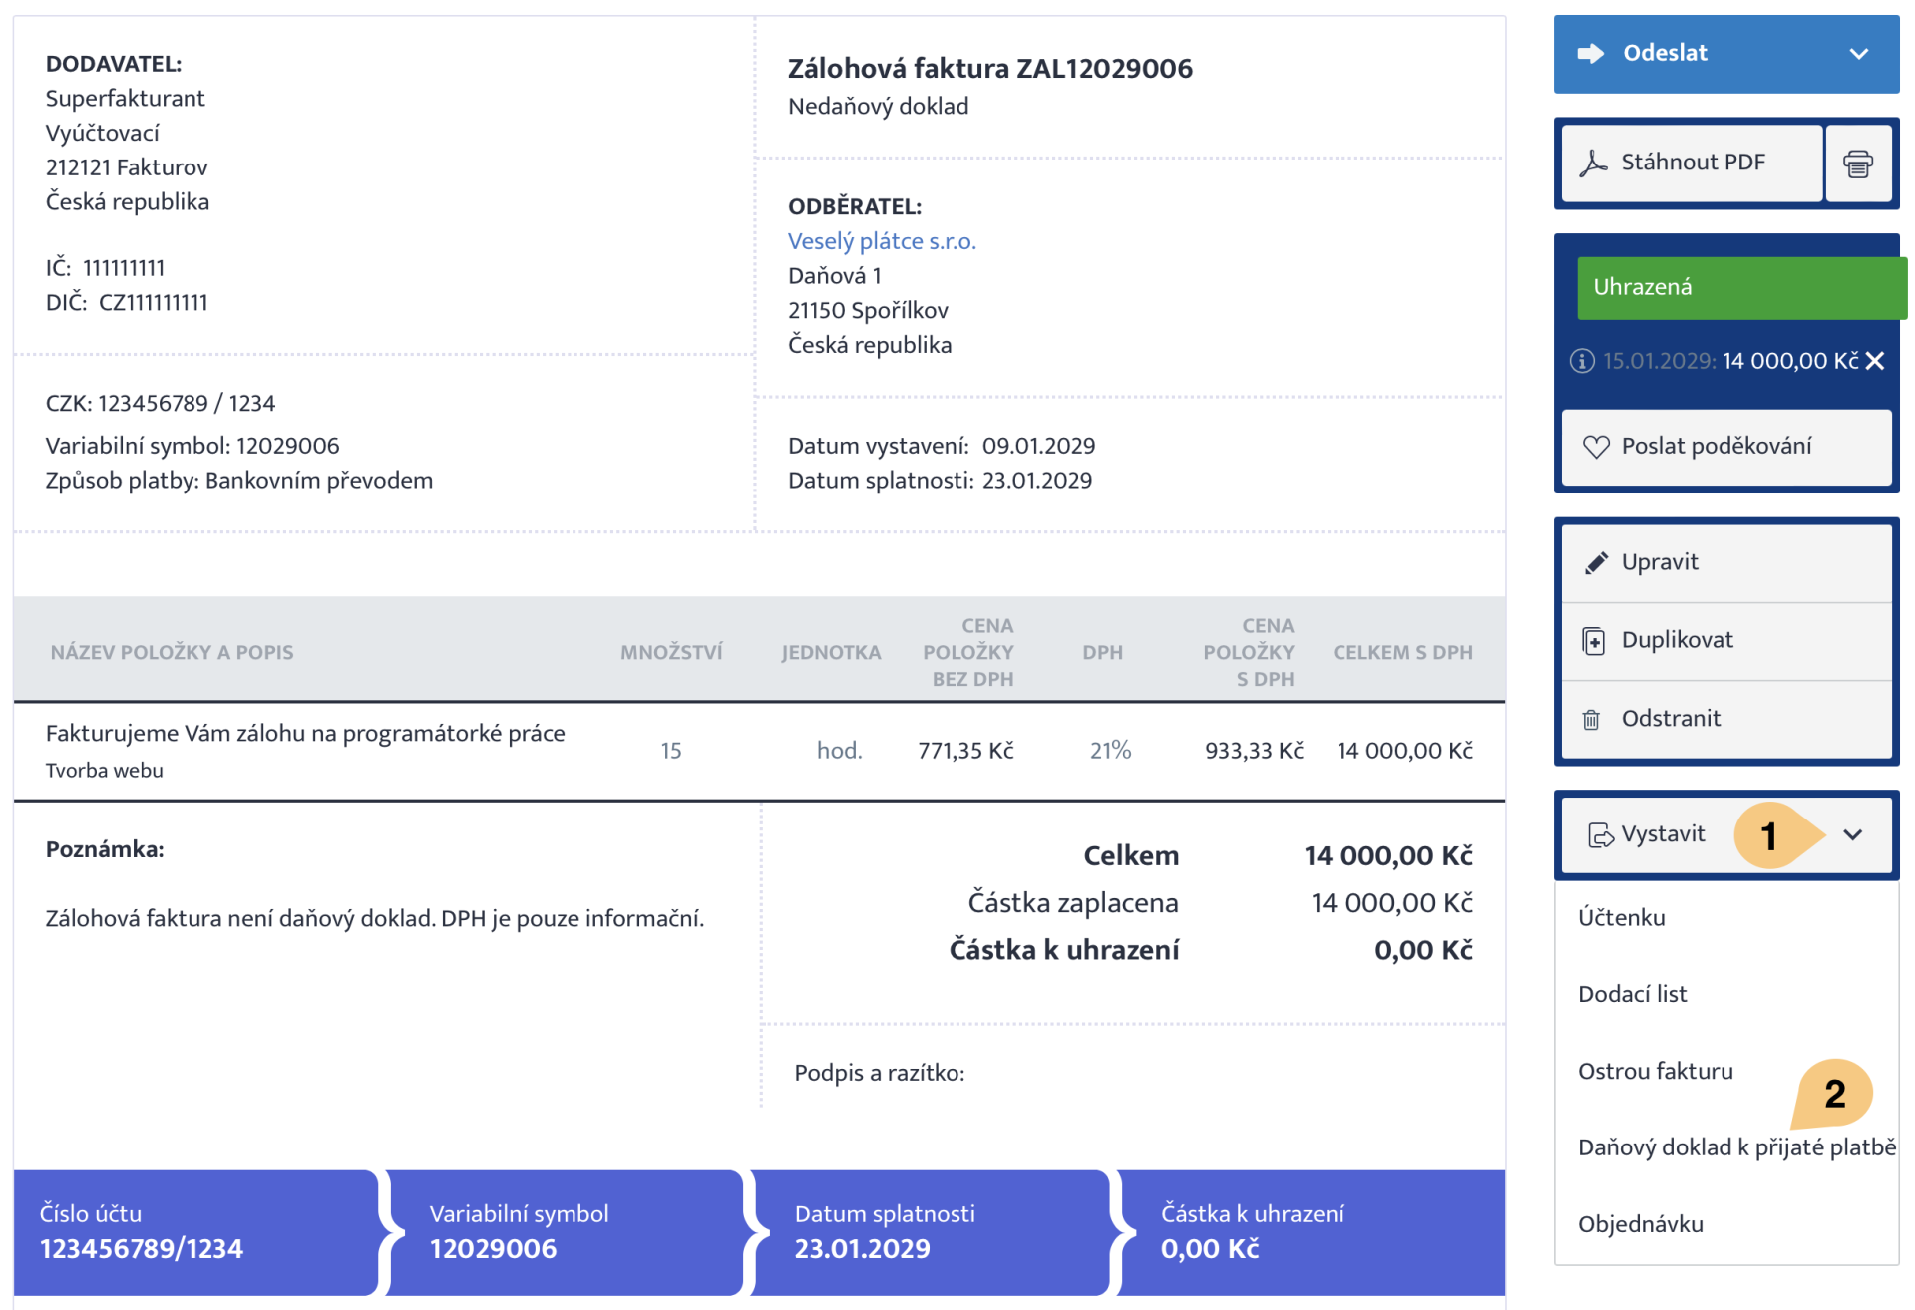Click the bank account CZK: 123456789 / 1234
The width and height of the screenshot is (1915, 1310).
(x=161, y=403)
